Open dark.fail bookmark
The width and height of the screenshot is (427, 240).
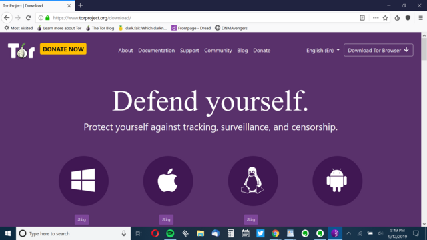143,28
